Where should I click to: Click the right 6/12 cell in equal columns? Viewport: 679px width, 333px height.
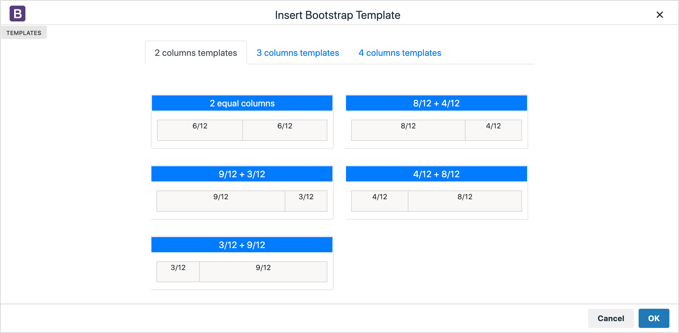285,130
